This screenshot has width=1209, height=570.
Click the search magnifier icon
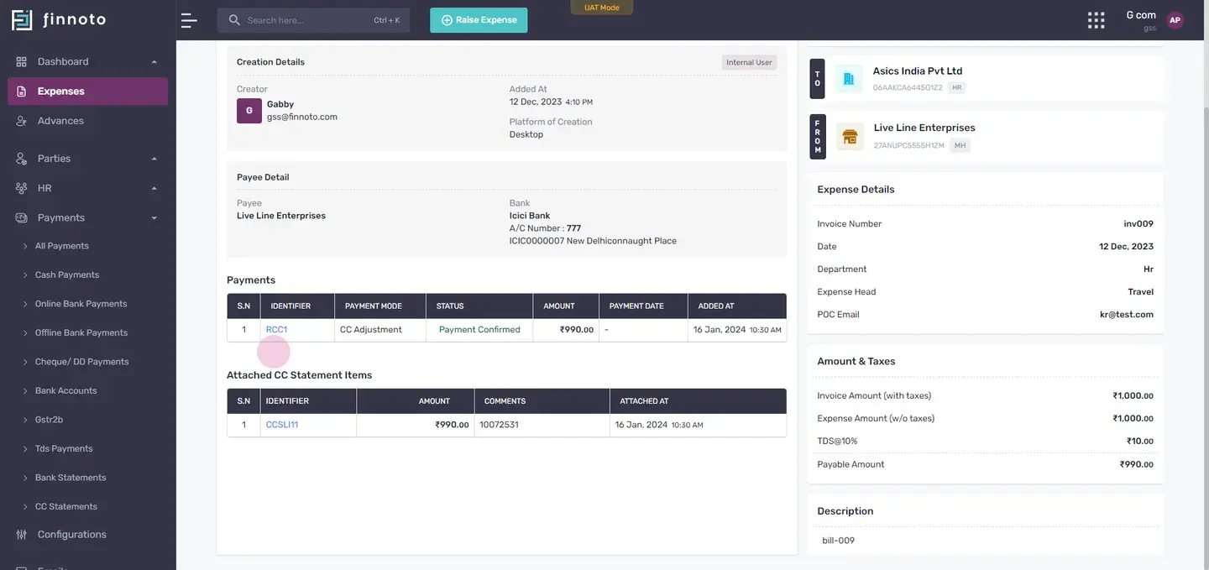pos(234,20)
